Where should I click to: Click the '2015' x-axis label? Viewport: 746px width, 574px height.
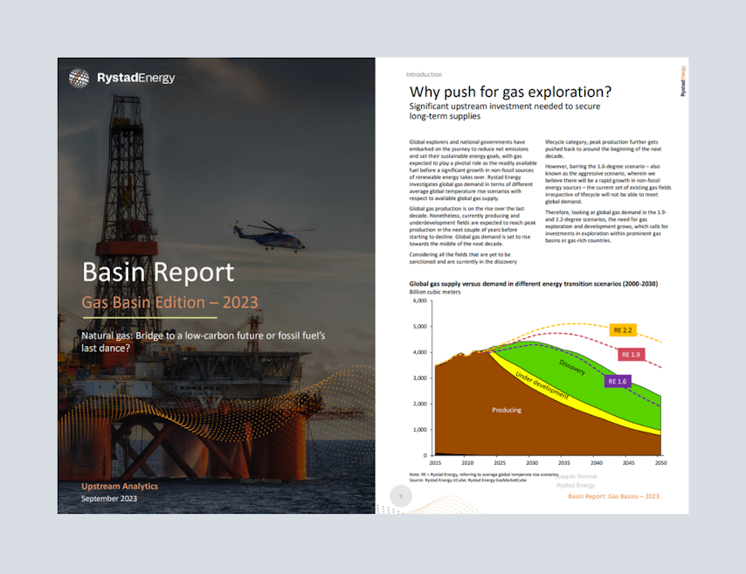435,463
